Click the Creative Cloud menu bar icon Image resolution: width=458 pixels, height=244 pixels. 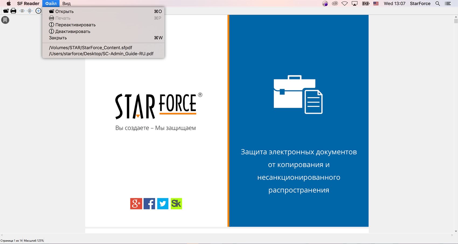[x=335, y=3]
